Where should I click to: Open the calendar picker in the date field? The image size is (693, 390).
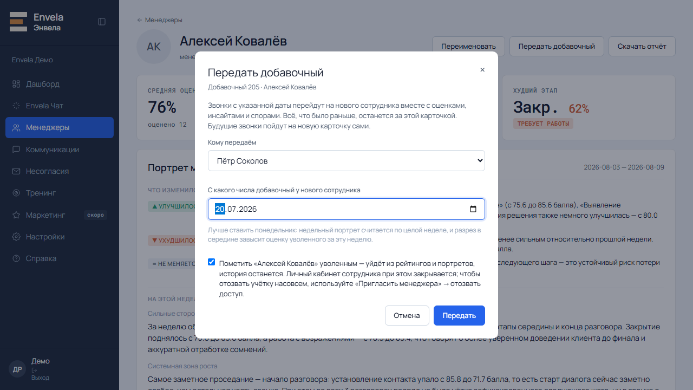tap(473, 209)
